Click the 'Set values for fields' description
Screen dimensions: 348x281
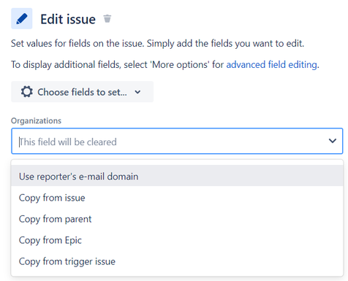pyautogui.click(x=157, y=44)
